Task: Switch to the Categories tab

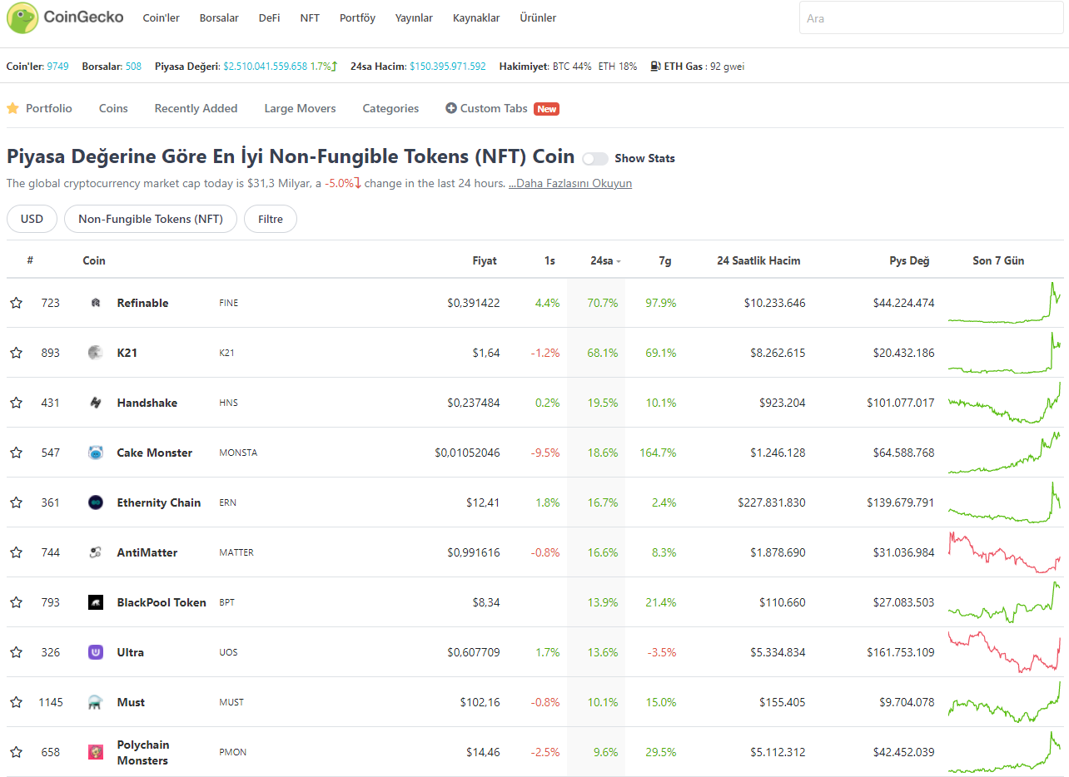Action: pos(390,108)
